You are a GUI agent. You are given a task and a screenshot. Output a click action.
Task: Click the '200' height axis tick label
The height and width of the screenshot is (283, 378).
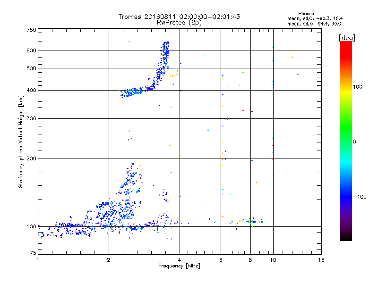tap(31, 158)
